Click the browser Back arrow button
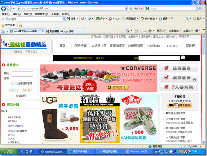This screenshot has width=207, height=156. point(4,9)
